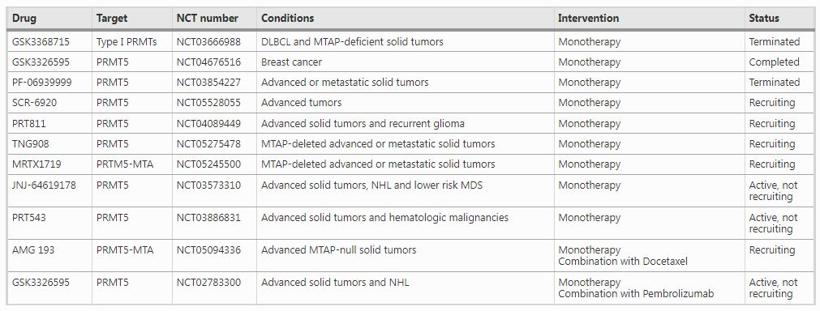The height and width of the screenshot is (311, 820).
Task: Click the Status column header
Action: [x=764, y=19]
